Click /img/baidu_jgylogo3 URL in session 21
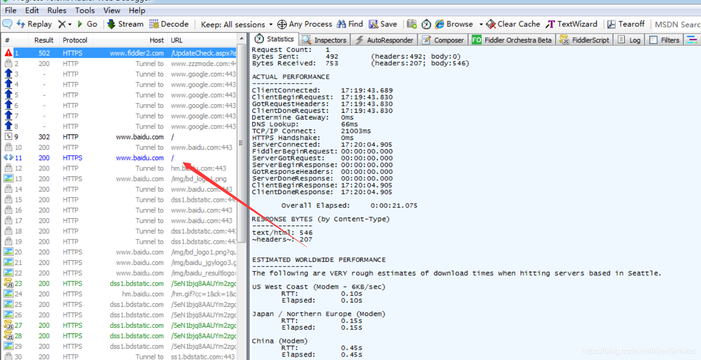 pos(204,262)
